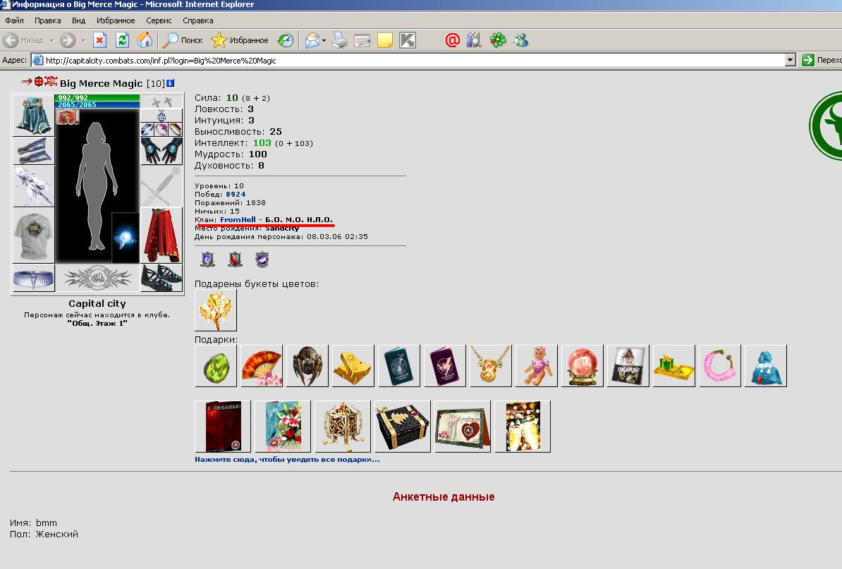Expand the Back history dropdown arrow
Screen dimensions: 842x569
tap(51, 41)
